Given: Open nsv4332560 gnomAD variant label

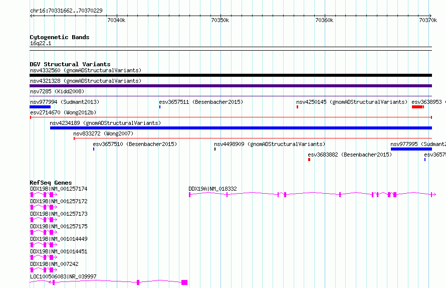Looking at the screenshot, I should coord(86,70).
